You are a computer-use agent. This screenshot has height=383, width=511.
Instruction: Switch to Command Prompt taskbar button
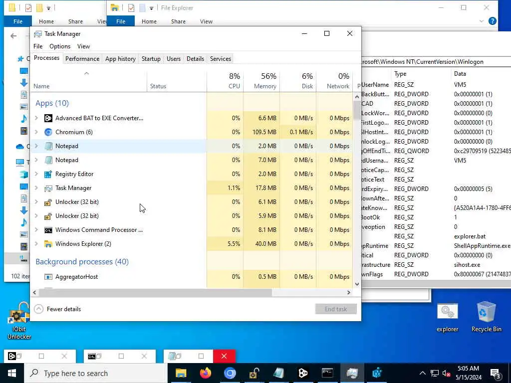(x=327, y=373)
